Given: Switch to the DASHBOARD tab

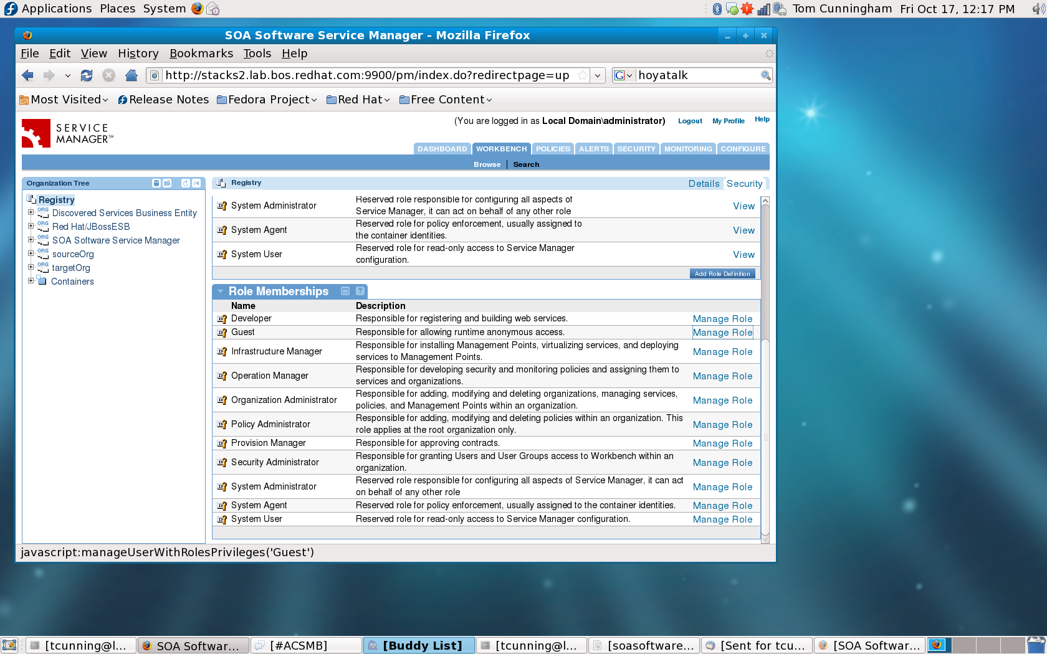Looking at the screenshot, I should [x=442, y=149].
